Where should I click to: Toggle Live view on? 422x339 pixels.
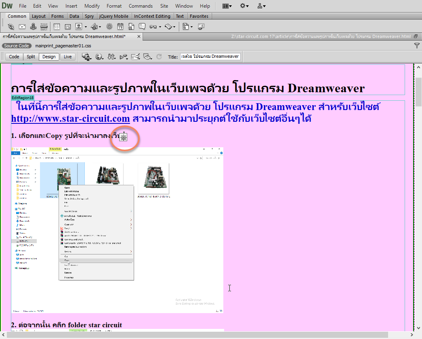(x=67, y=57)
